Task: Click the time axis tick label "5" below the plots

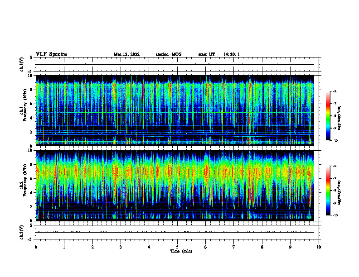Action: 177,247
